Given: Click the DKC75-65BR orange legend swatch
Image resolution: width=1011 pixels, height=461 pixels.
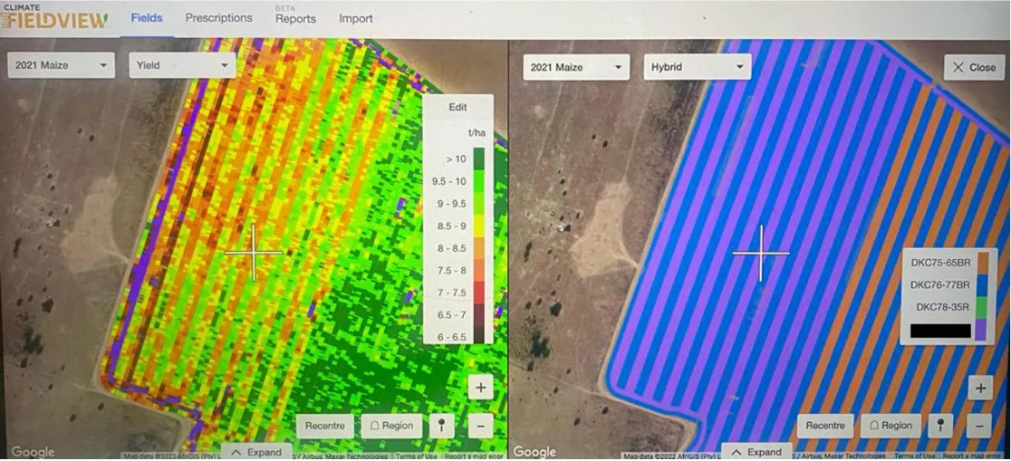Looking at the screenshot, I should coord(980,263).
